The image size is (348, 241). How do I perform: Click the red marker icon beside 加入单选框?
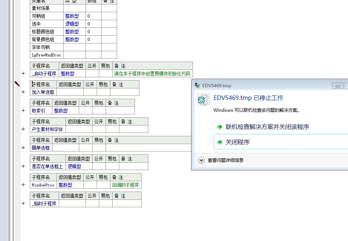(17, 84)
